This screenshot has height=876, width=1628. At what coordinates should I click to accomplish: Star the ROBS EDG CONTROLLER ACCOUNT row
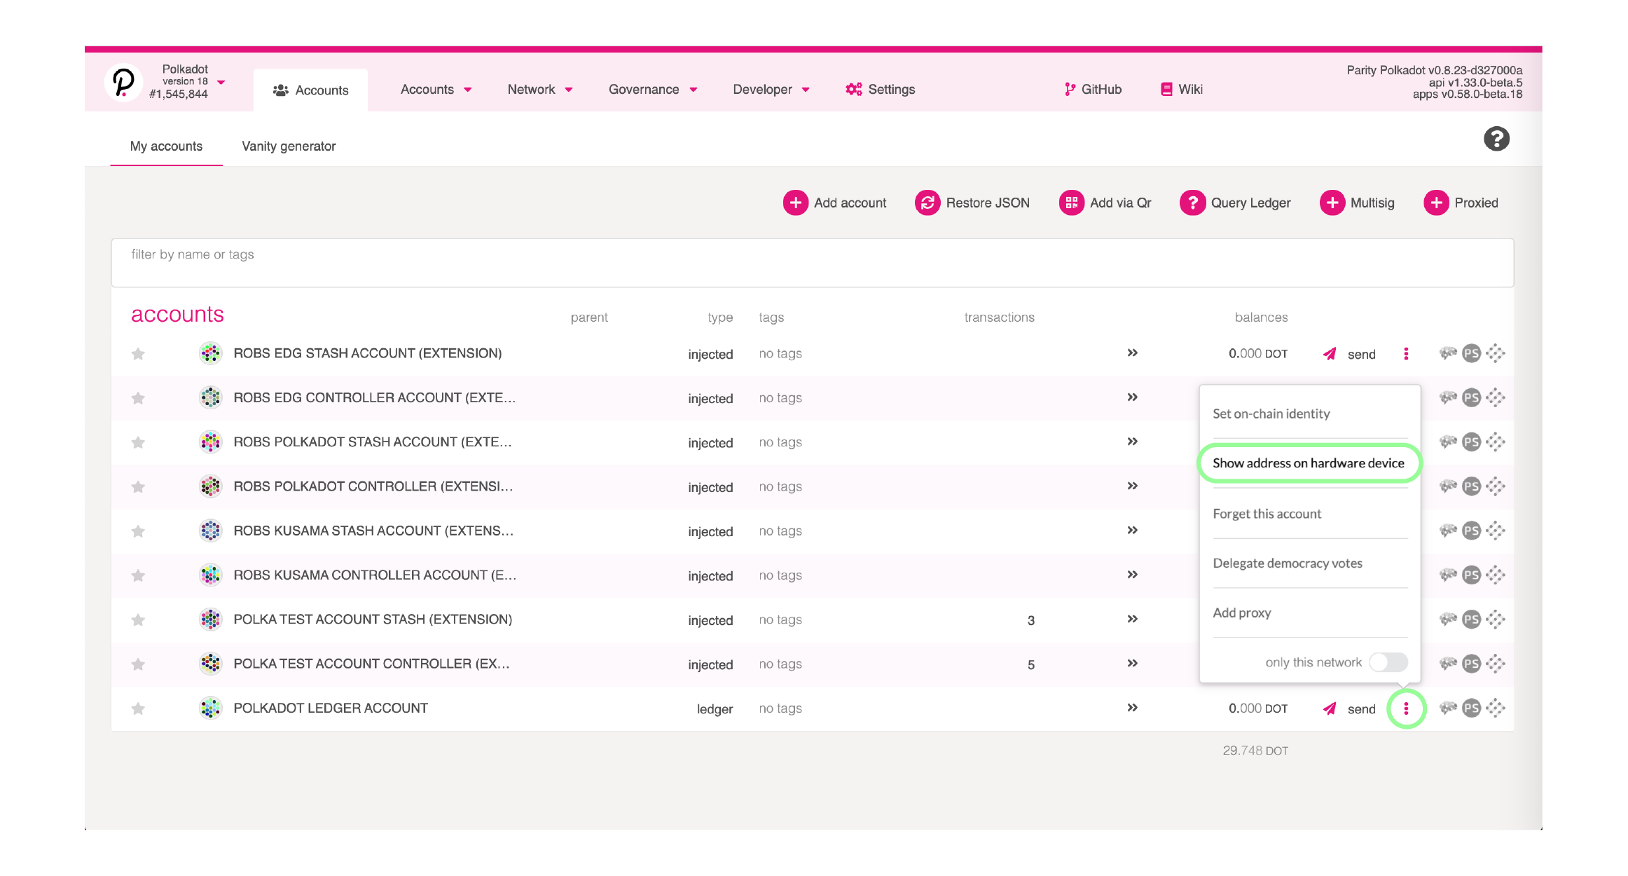pyautogui.click(x=138, y=398)
